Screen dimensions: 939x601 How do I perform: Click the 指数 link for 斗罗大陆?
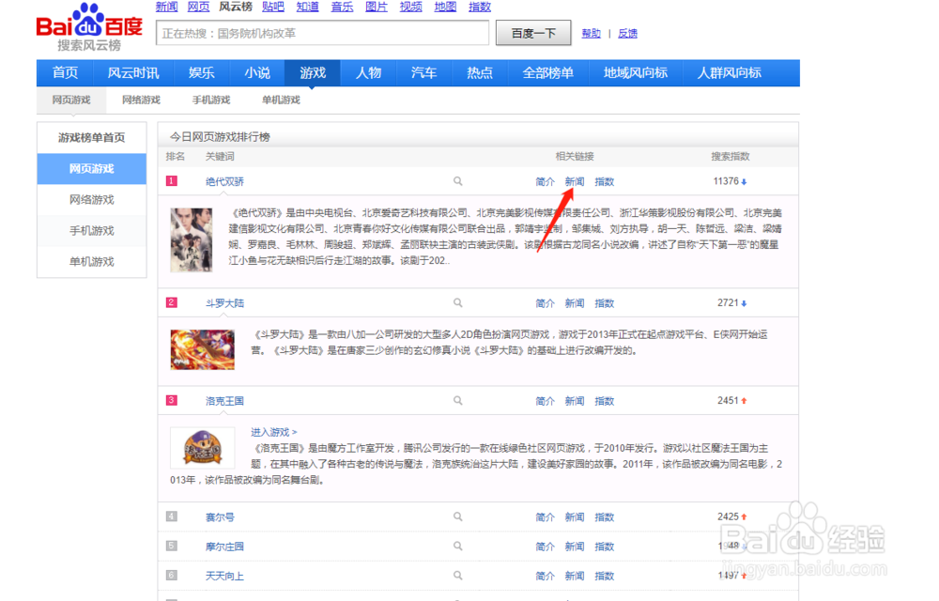(x=605, y=302)
